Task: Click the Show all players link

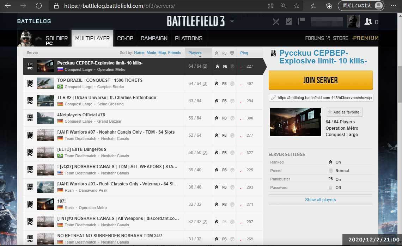Action: 320,199
